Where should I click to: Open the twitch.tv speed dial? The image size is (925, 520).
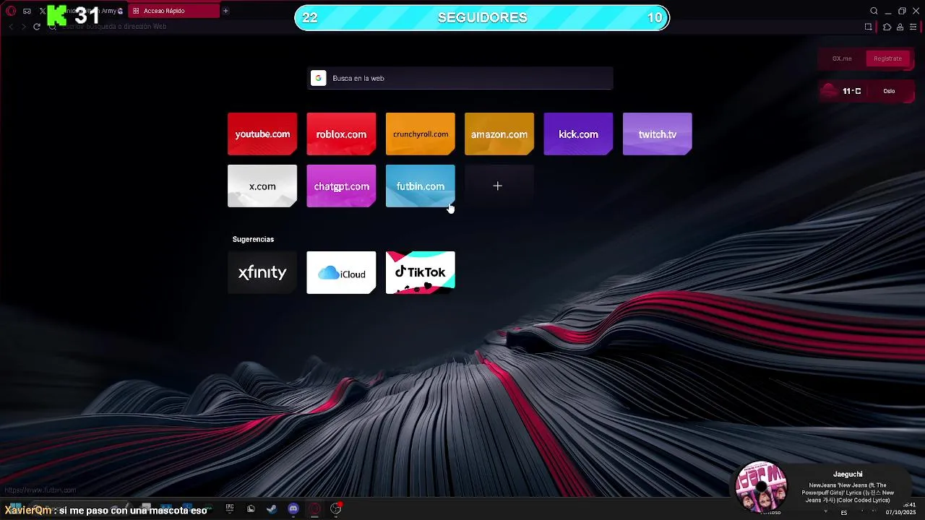(658, 134)
